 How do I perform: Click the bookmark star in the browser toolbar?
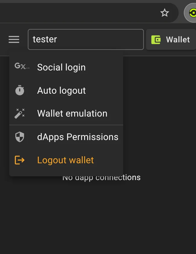[x=165, y=13]
